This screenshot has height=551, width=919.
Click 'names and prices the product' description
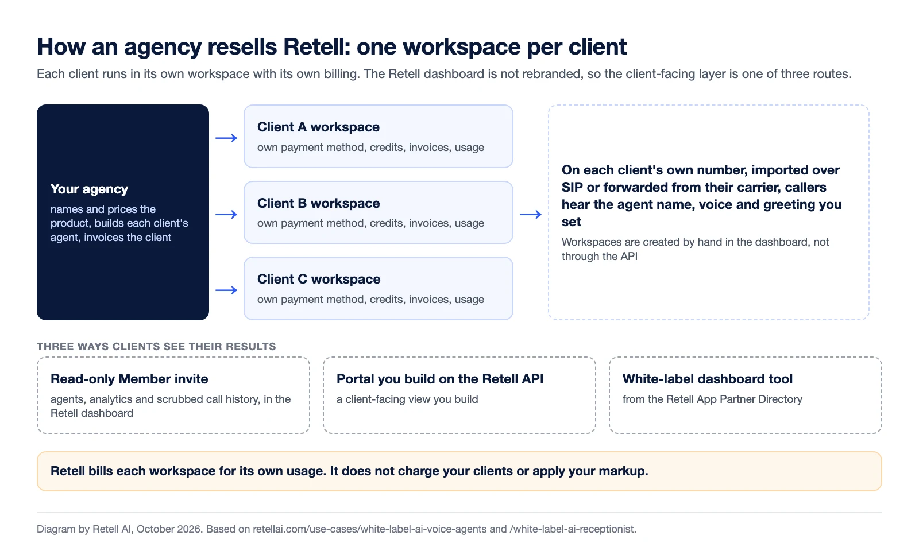[x=119, y=223]
